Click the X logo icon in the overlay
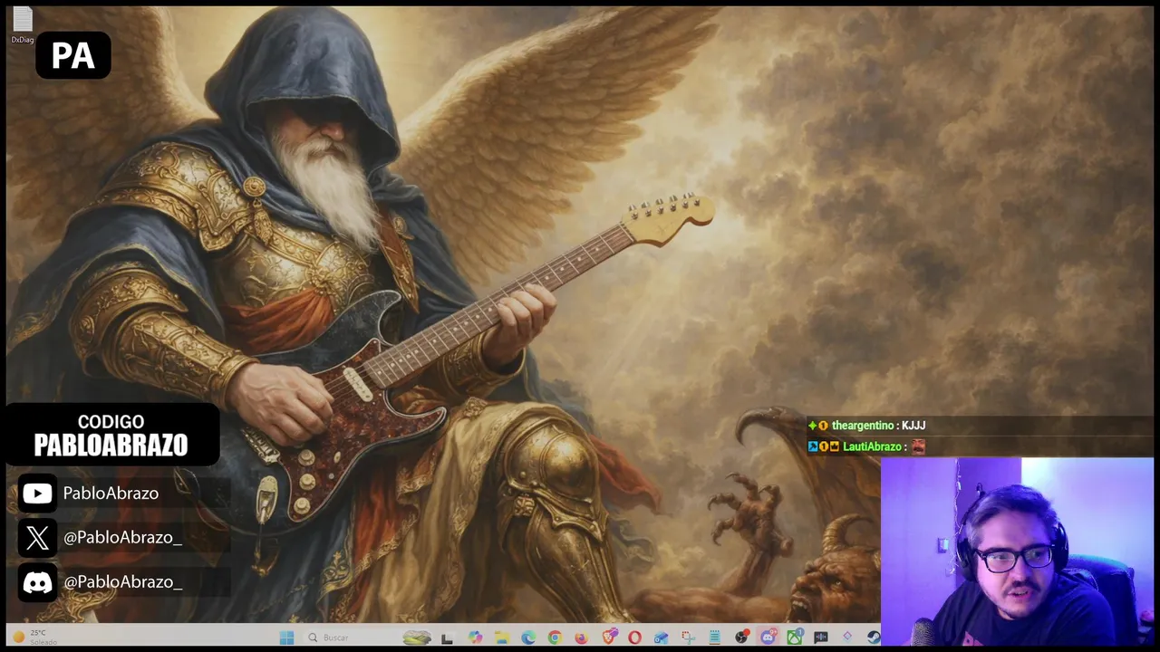Image resolution: width=1160 pixels, height=652 pixels. [x=37, y=538]
